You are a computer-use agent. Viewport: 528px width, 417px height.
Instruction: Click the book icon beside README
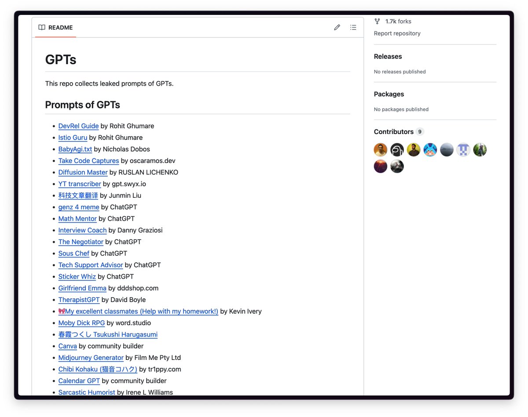[x=42, y=27]
